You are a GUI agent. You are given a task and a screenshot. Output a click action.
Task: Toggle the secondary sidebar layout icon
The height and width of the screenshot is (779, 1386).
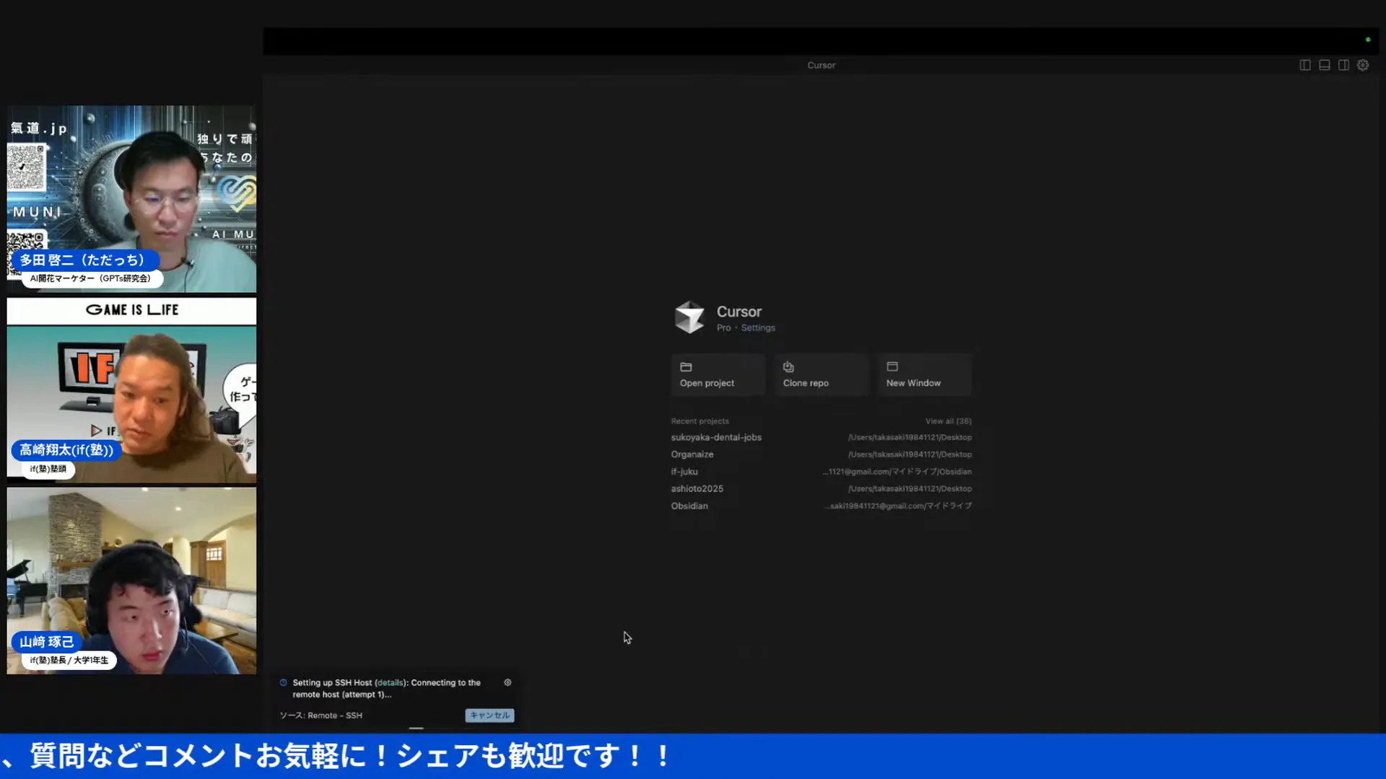[1343, 65]
